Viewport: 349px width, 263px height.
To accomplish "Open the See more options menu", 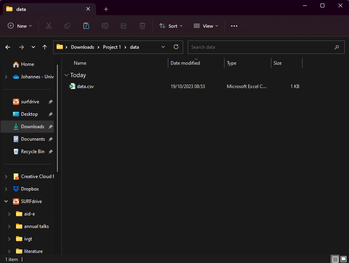I will pos(234,26).
